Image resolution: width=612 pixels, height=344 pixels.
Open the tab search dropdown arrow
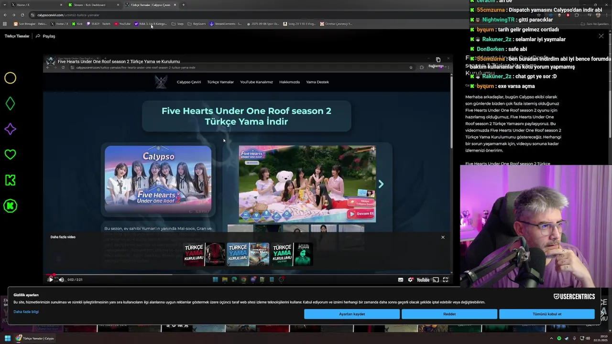click(5, 5)
